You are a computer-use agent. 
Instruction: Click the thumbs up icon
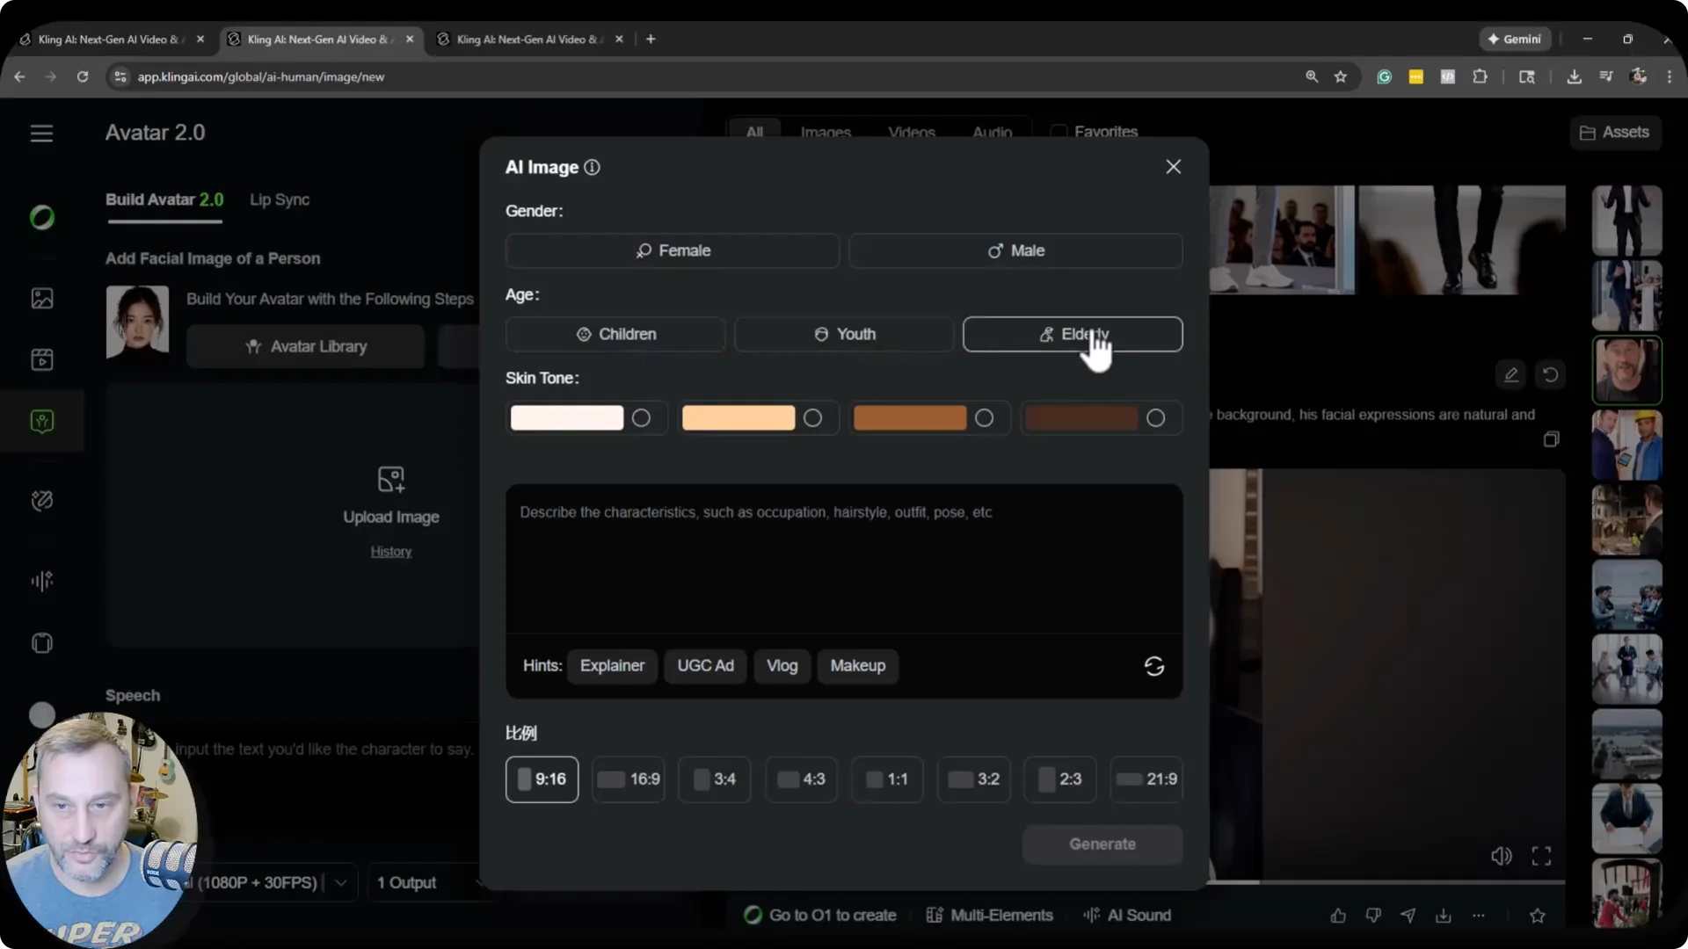click(1338, 916)
